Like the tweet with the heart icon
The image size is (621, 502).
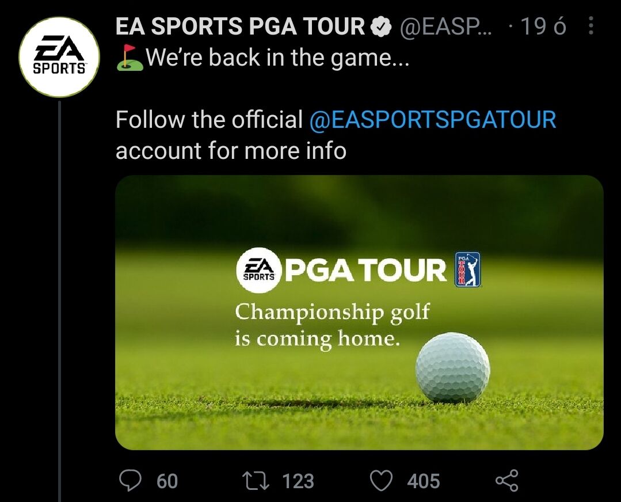(x=382, y=481)
